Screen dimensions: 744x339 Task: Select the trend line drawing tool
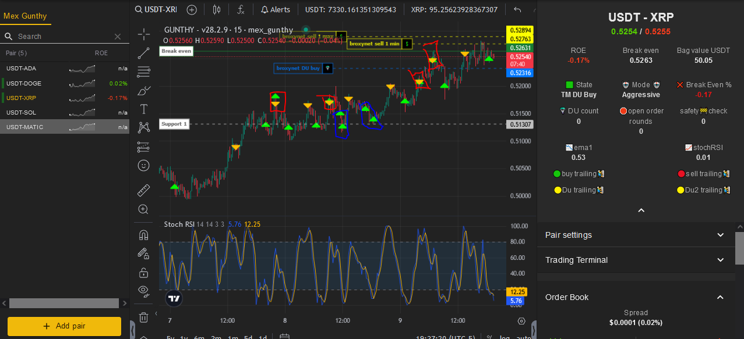pyautogui.click(x=143, y=53)
